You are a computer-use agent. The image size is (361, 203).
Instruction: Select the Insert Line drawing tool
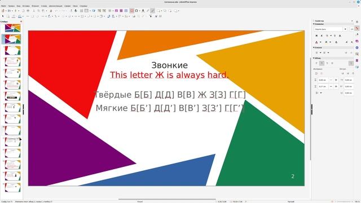(x=28, y=16)
